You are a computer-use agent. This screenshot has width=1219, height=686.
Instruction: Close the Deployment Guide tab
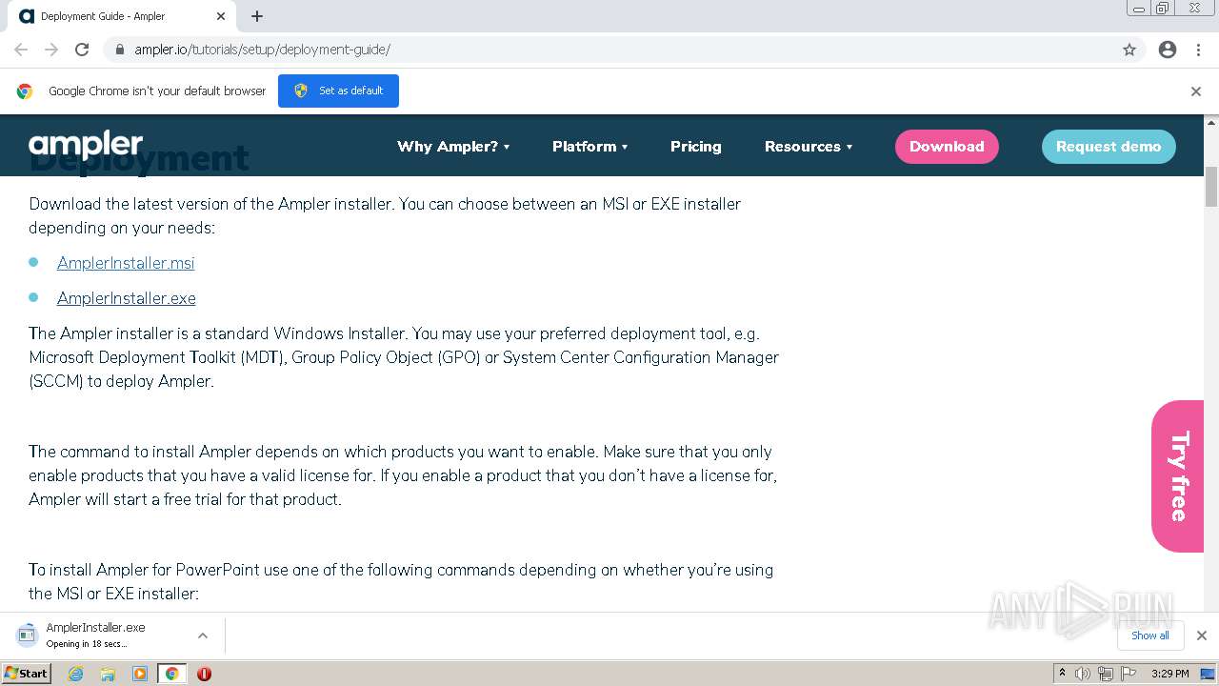click(x=221, y=16)
